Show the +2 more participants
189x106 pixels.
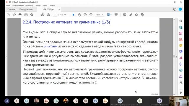pyautogui.click(x=7, y=101)
